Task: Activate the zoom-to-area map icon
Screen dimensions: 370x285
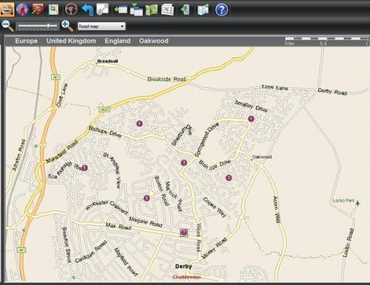Action: pyautogui.click(x=53, y=10)
